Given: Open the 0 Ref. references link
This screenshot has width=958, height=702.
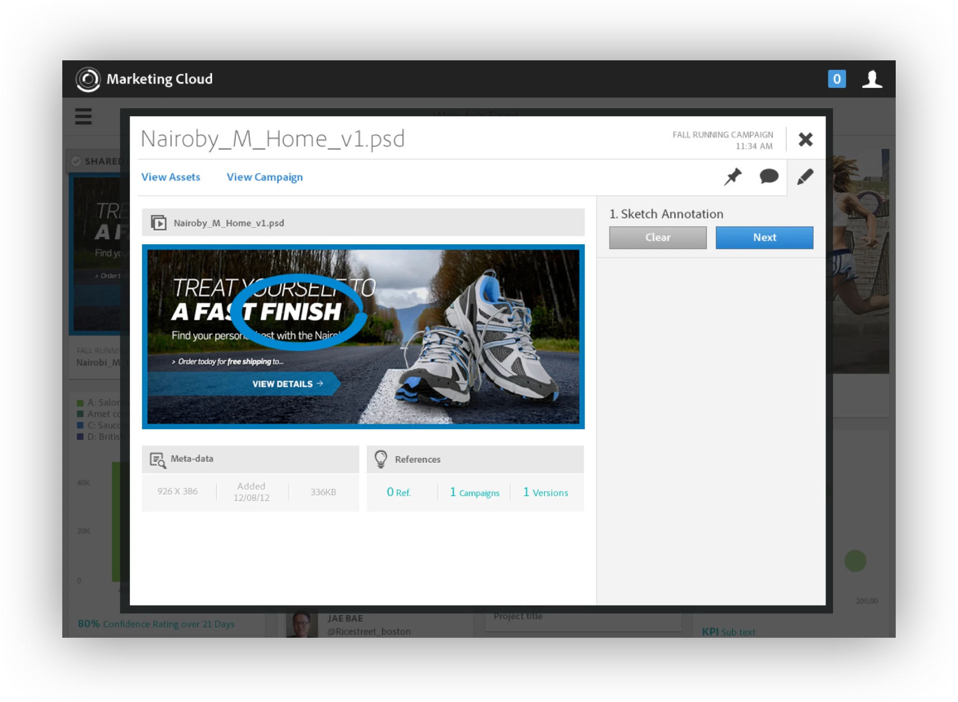Looking at the screenshot, I should click(x=398, y=492).
